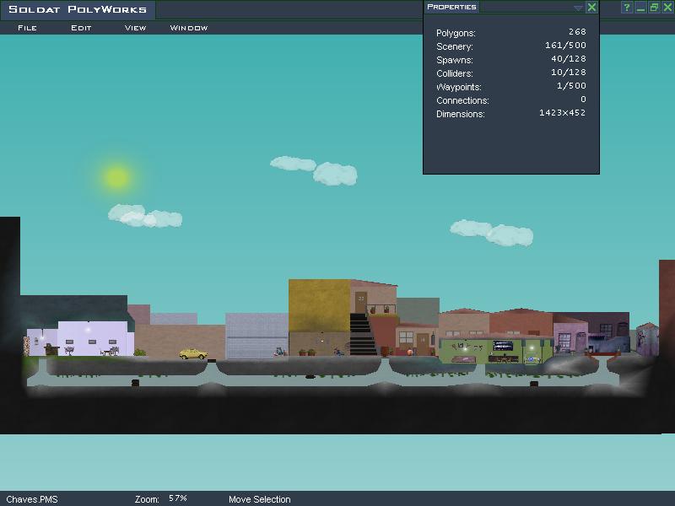
Task: Click the yellow car scenery on map
Action: click(193, 353)
